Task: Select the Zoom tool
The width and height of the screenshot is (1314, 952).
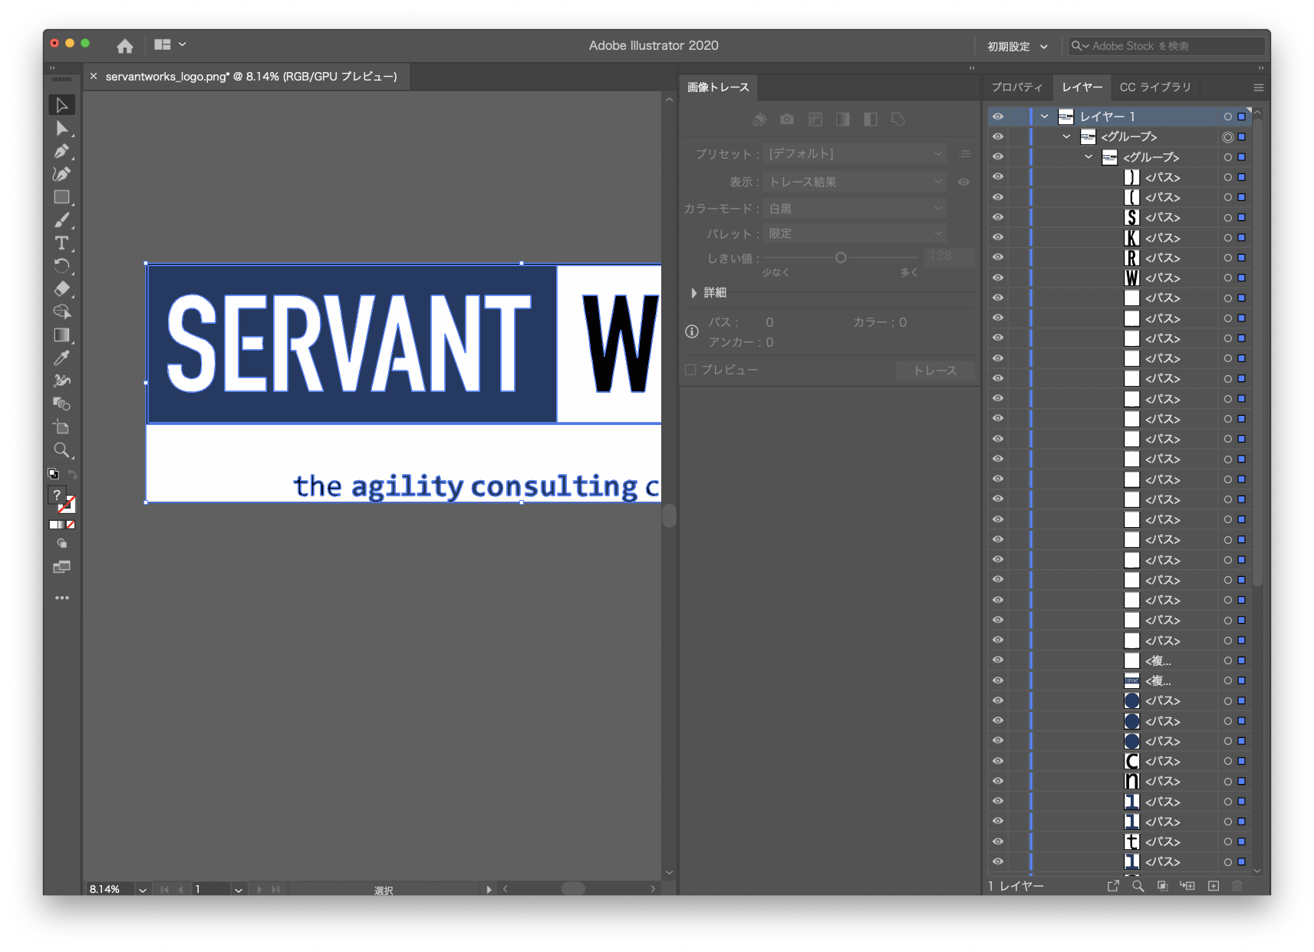Action: click(62, 450)
